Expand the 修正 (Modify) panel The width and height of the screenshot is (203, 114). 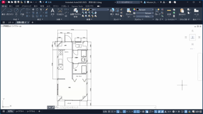tap(40, 19)
